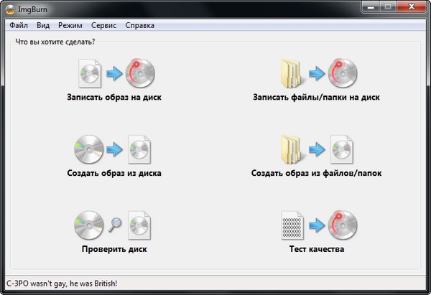Screen dimensions: 431x295
Task: Click the image file icon above 'Записать образ на диск'
Action: click(x=90, y=73)
